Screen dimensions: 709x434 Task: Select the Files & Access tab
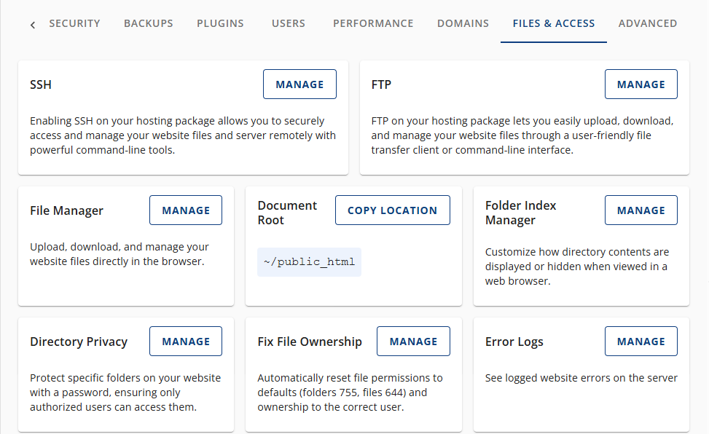(x=553, y=23)
